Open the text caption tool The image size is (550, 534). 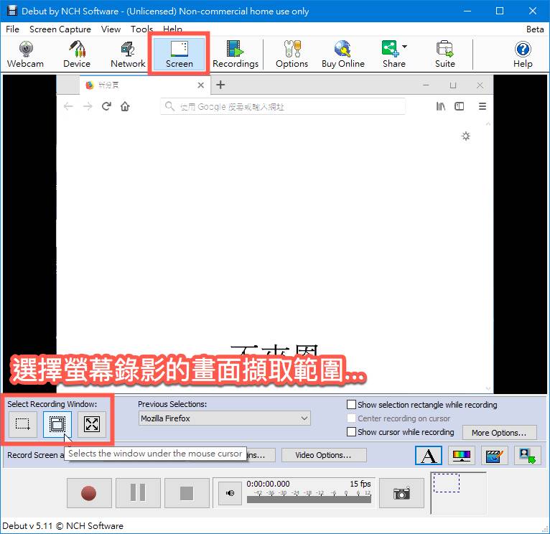point(428,456)
